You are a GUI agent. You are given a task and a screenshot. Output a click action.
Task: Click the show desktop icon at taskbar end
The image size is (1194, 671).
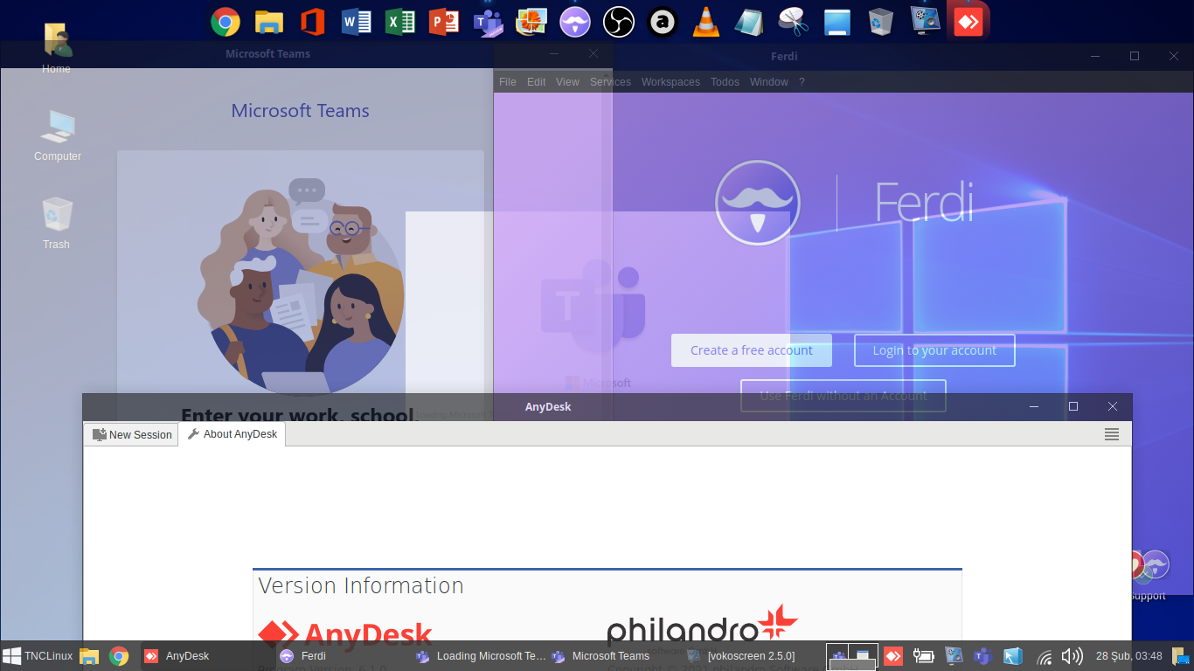1182,656
